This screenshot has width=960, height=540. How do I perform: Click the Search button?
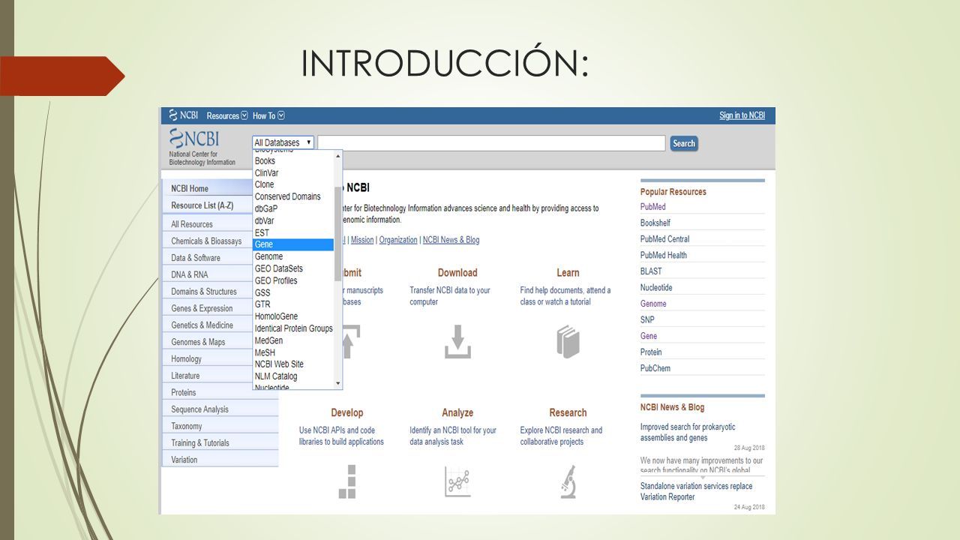(x=684, y=143)
